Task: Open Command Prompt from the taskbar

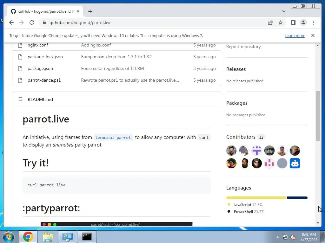Action: [x=87, y=237]
